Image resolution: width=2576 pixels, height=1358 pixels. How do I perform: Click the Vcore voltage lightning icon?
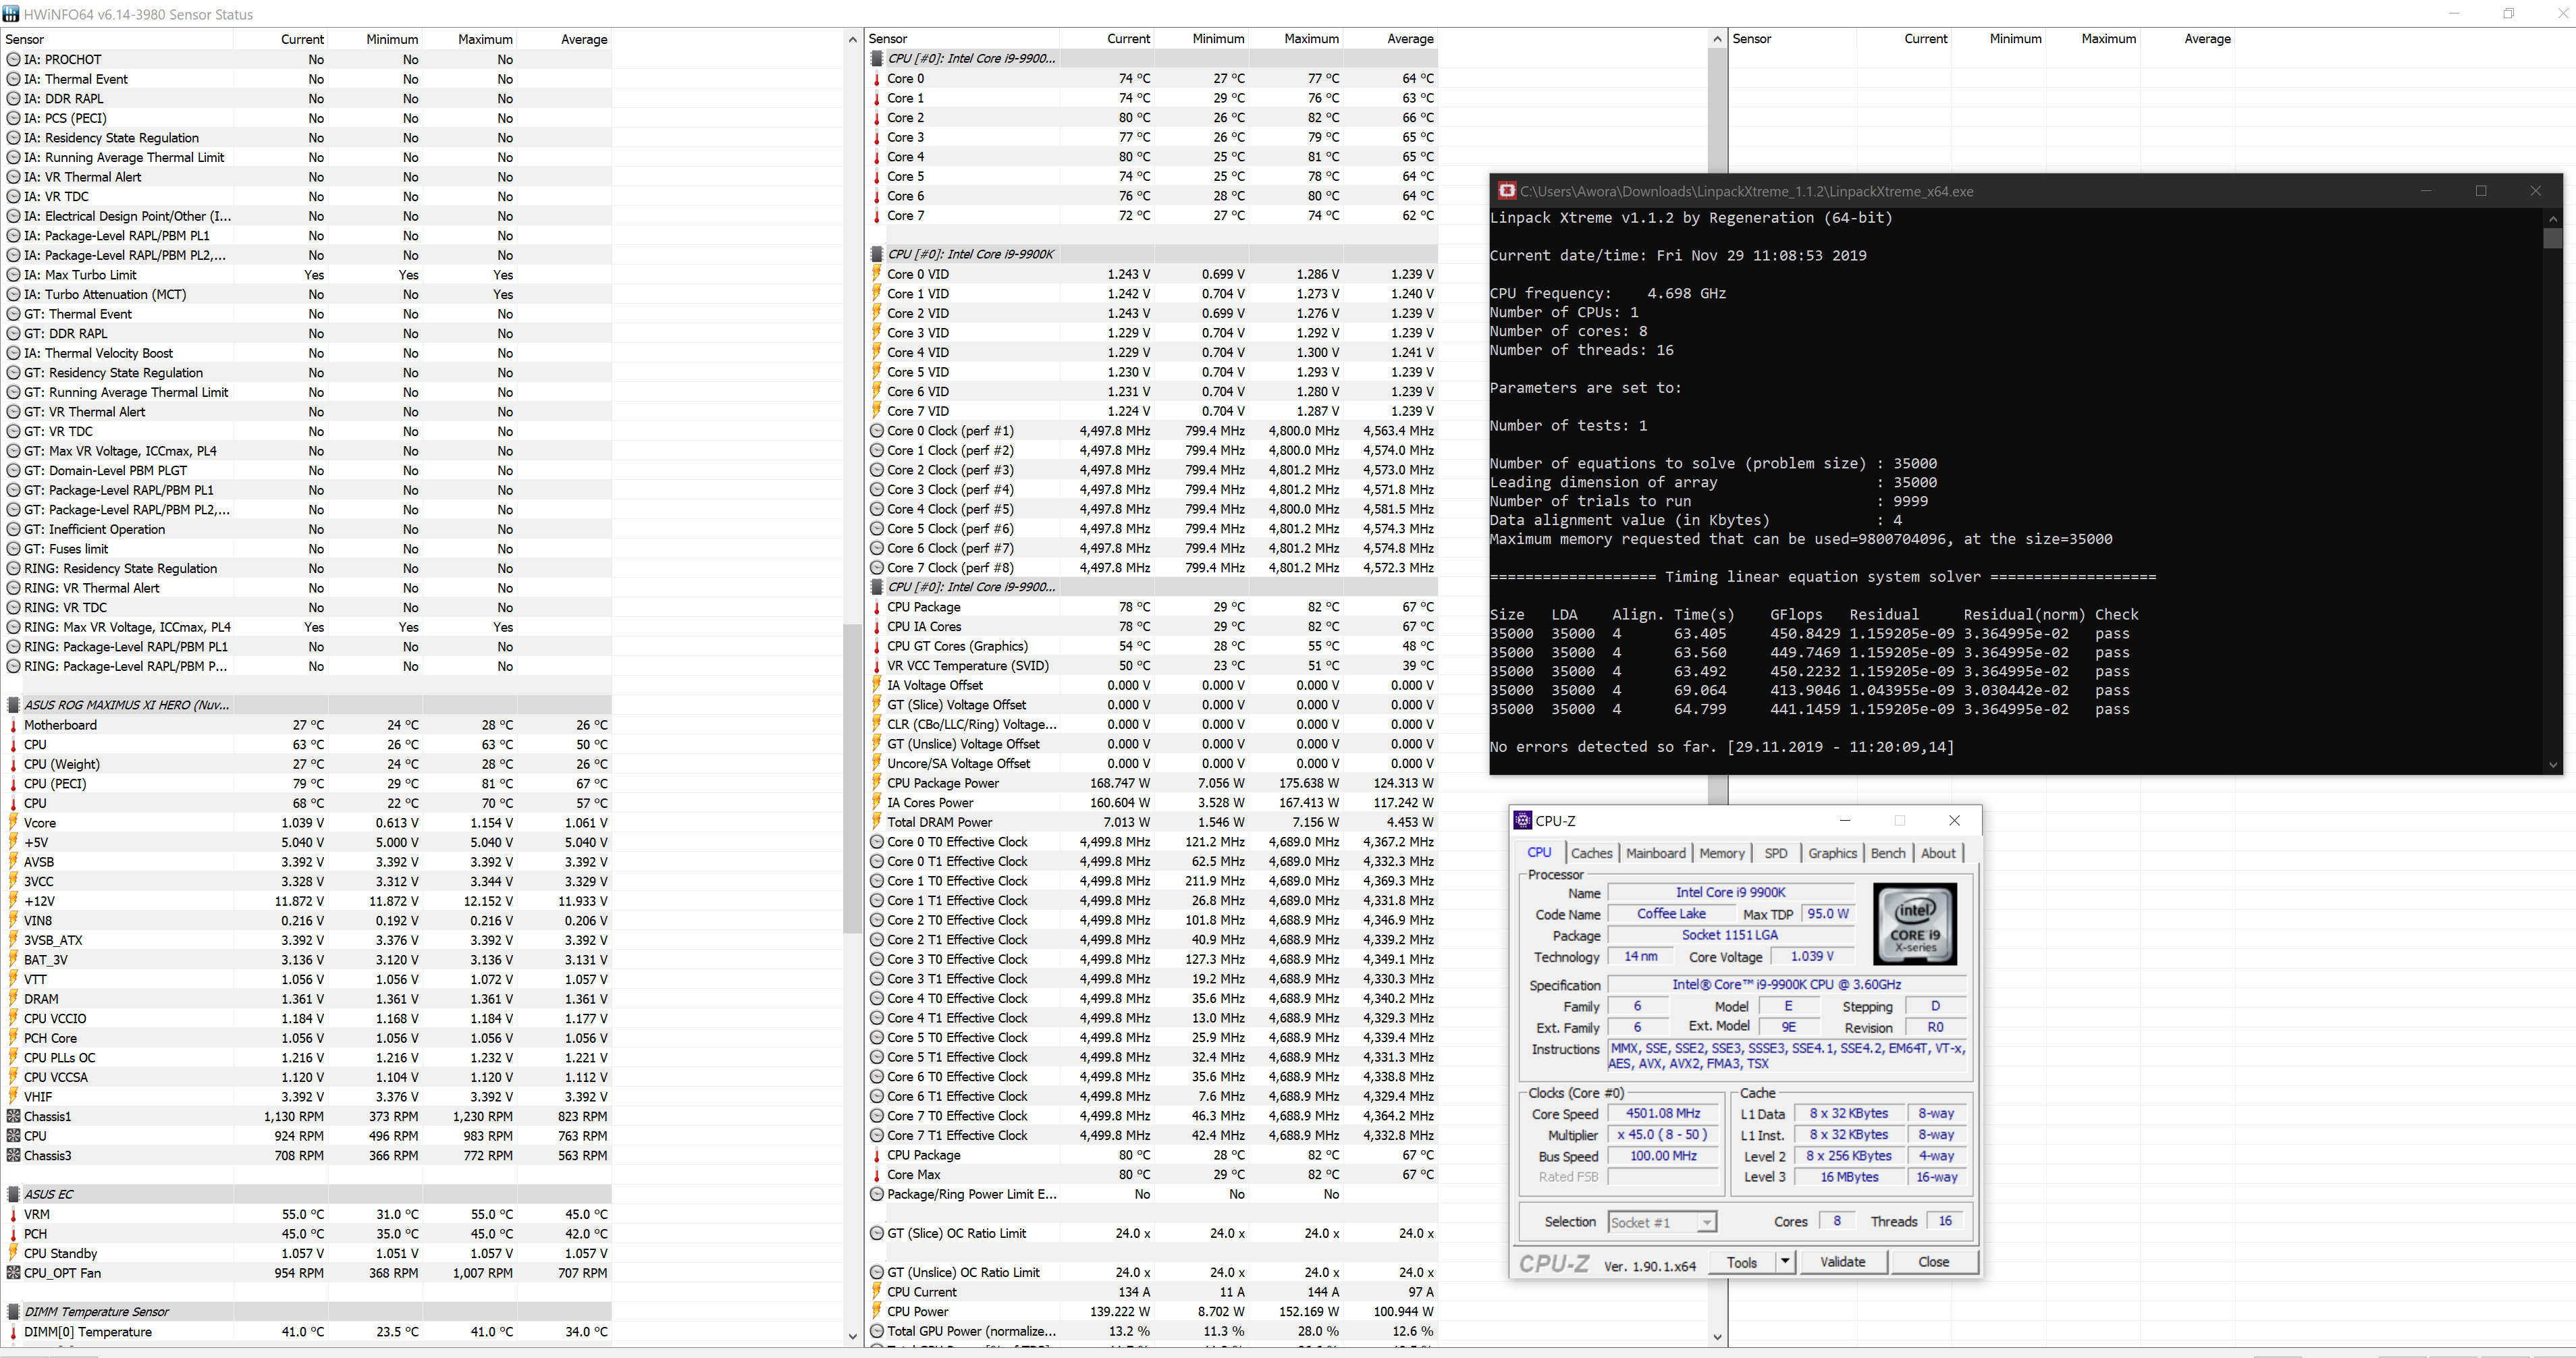click(13, 823)
